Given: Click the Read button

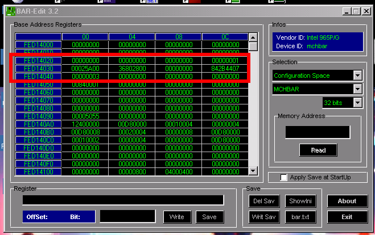Looking at the screenshot, I should point(318,150).
